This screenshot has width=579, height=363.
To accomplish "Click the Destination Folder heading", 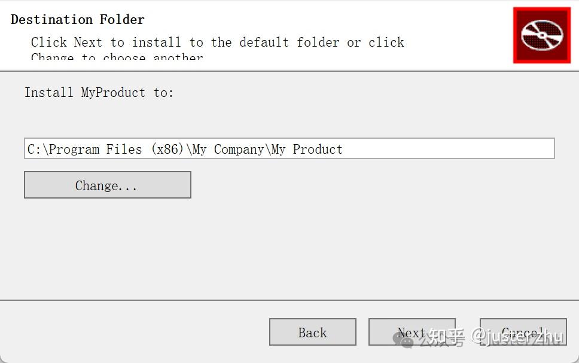I will click(x=78, y=19).
